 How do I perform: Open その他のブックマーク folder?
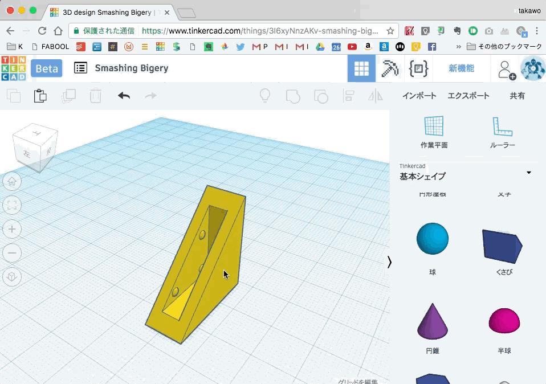coord(504,47)
